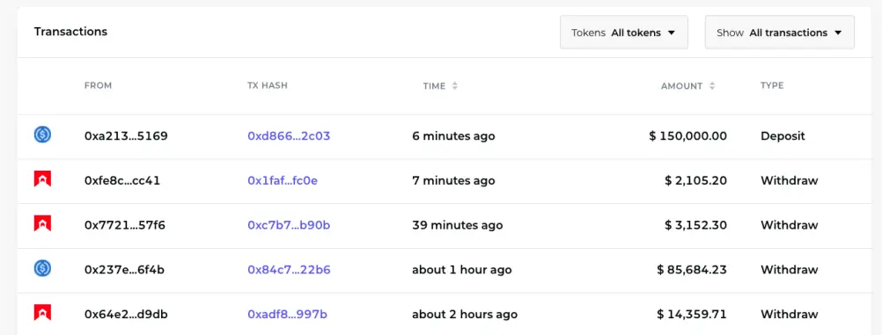Click the USDC token icon for 0xa213...5169

click(x=42, y=135)
